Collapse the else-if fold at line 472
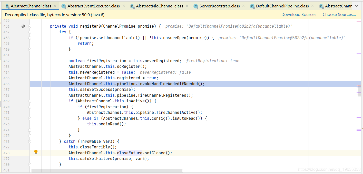This screenshot has height=174, width=363. 30,118
